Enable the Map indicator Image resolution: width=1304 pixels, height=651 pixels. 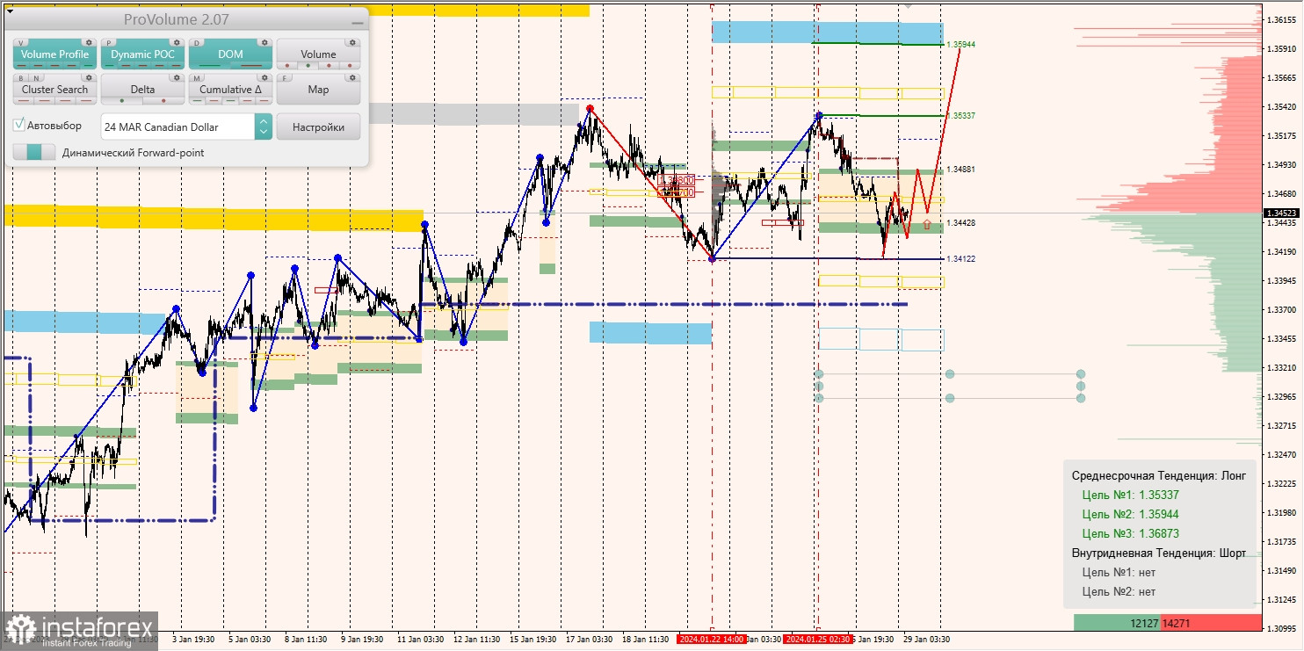pyautogui.click(x=318, y=90)
